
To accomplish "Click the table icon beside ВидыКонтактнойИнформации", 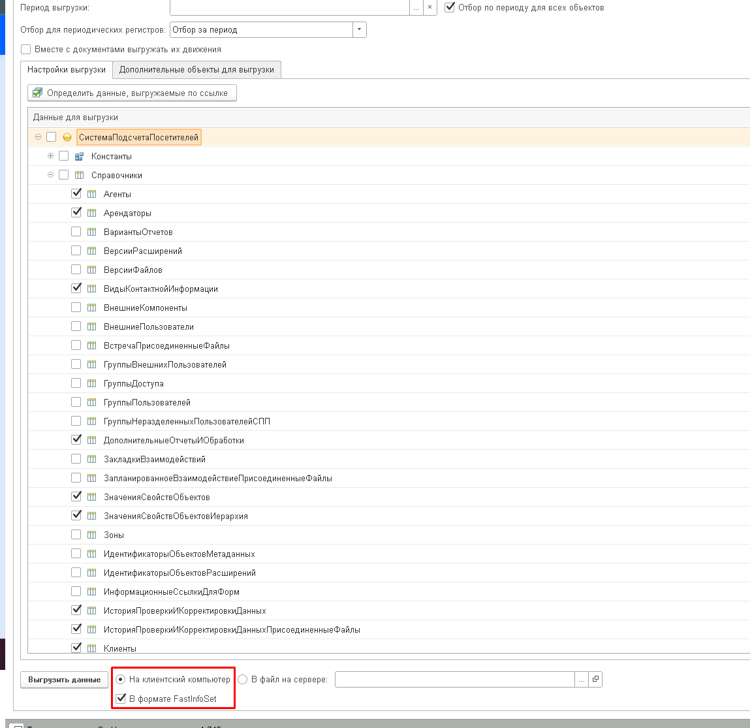I will pyautogui.click(x=92, y=289).
